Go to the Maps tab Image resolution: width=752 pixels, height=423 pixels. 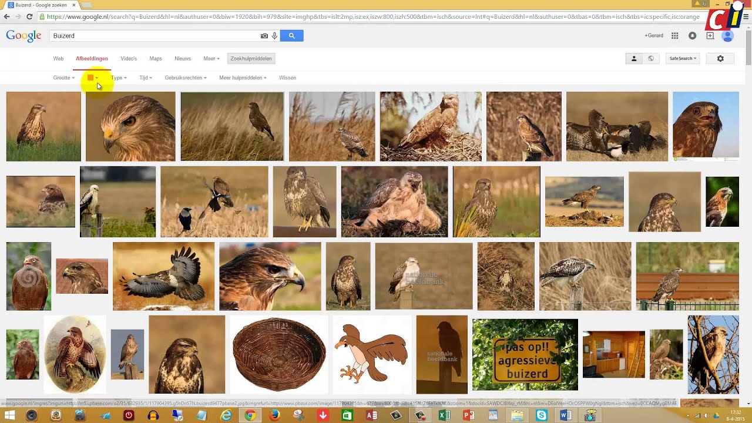pyautogui.click(x=156, y=59)
